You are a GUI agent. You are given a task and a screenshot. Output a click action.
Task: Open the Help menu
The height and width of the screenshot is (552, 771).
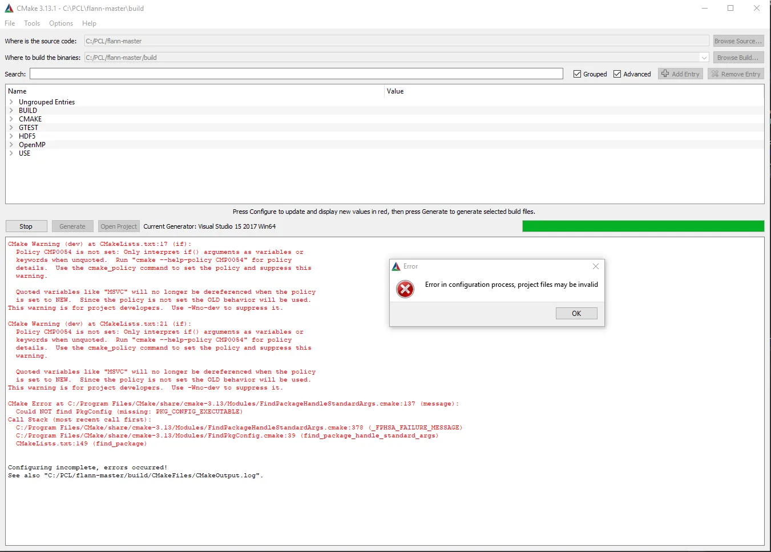[x=89, y=23]
